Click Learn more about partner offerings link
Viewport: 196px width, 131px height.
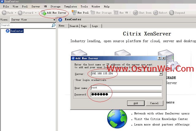162,124
